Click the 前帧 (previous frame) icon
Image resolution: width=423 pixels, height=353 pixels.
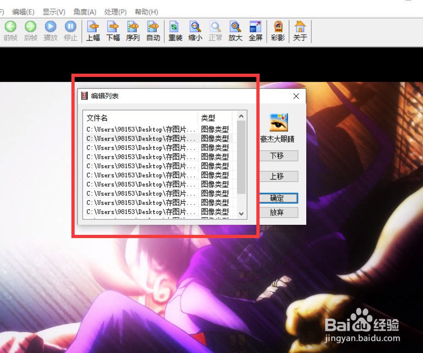tap(11, 31)
